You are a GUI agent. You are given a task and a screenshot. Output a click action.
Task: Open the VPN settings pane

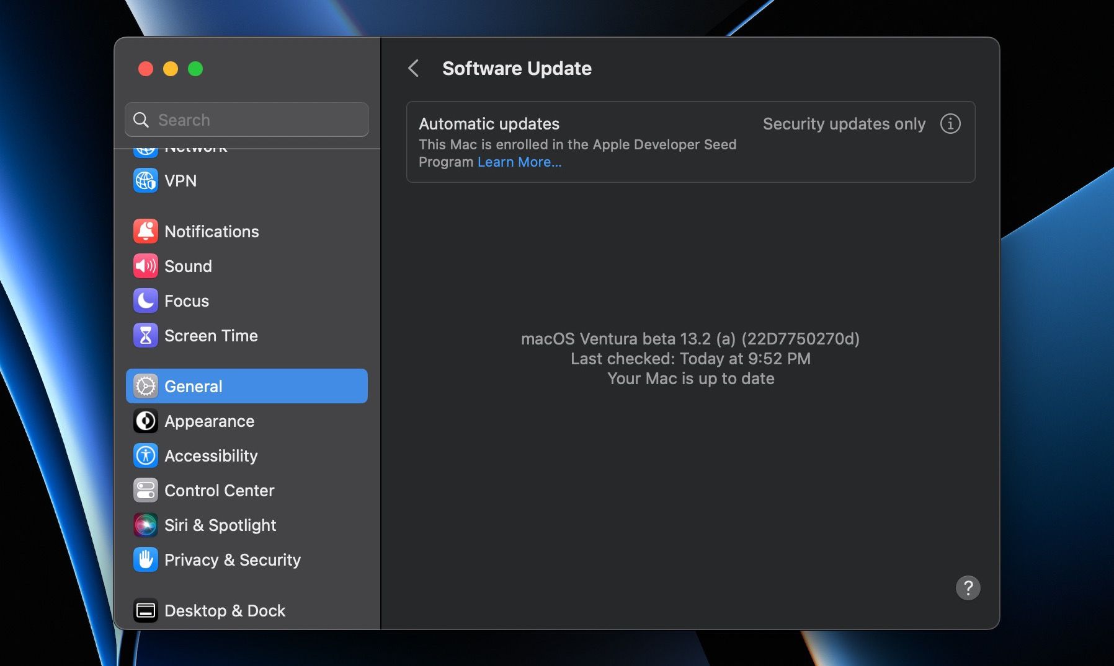247,181
